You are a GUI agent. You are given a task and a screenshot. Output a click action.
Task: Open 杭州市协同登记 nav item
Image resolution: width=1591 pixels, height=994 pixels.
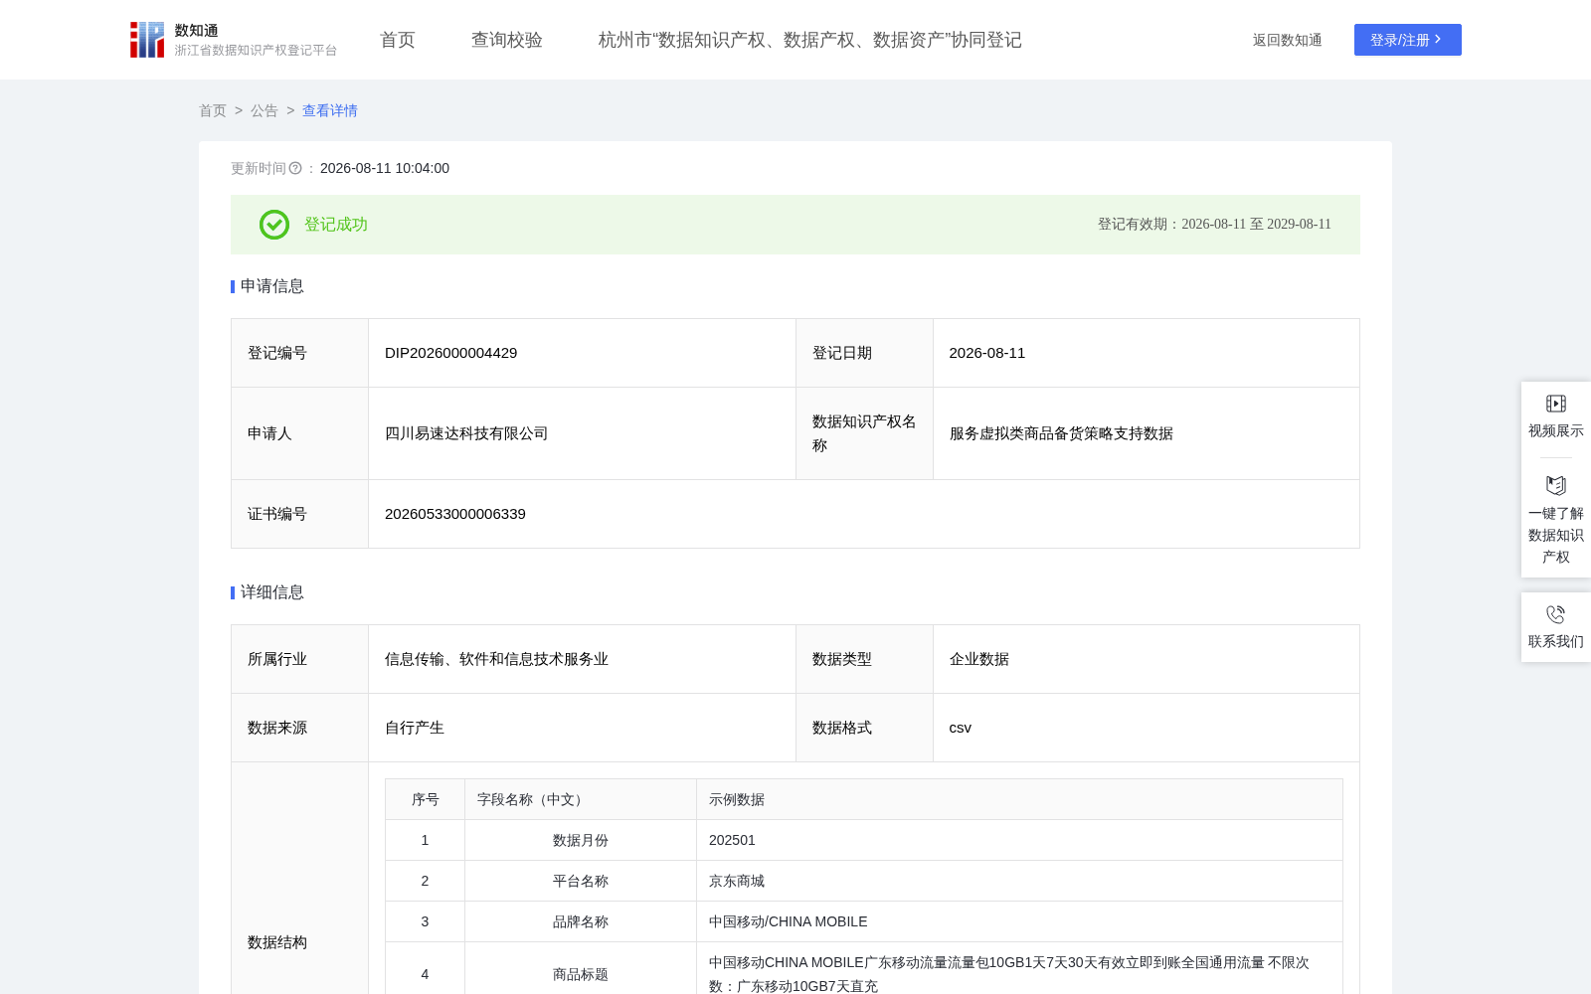pyautogui.click(x=810, y=40)
